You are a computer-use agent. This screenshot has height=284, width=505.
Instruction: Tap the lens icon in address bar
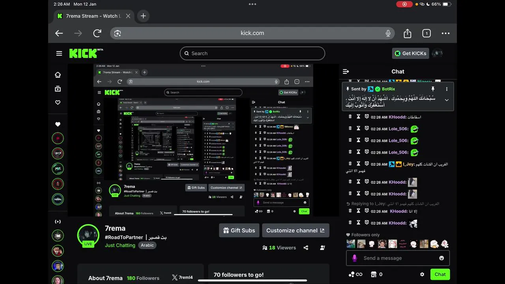(117, 34)
